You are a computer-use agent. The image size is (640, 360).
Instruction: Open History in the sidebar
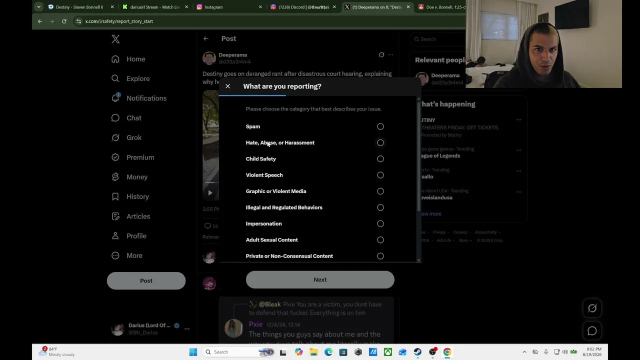click(x=130, y=196)
